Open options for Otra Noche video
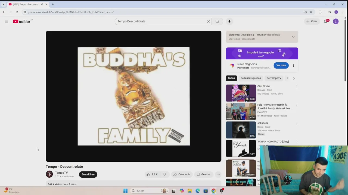This screenshot has width=348, height=195. 297,87
